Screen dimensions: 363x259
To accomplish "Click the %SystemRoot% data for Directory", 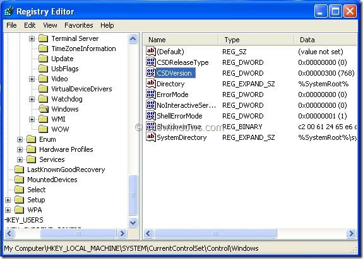I will click(323, 84).
